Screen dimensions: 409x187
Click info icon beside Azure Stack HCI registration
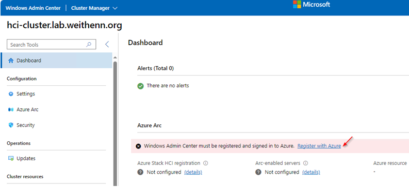[206, 163]
